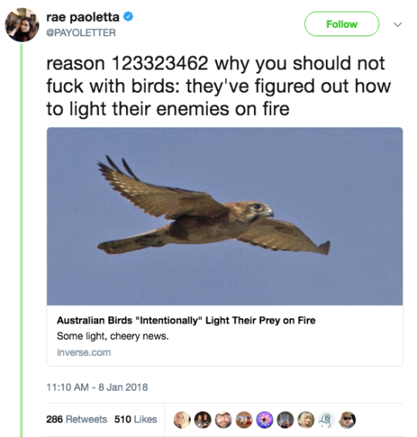The width and height of the screenshot is (417, 437).
Task: Open the rae paoletta display name
Action: [x=83, y=17]
